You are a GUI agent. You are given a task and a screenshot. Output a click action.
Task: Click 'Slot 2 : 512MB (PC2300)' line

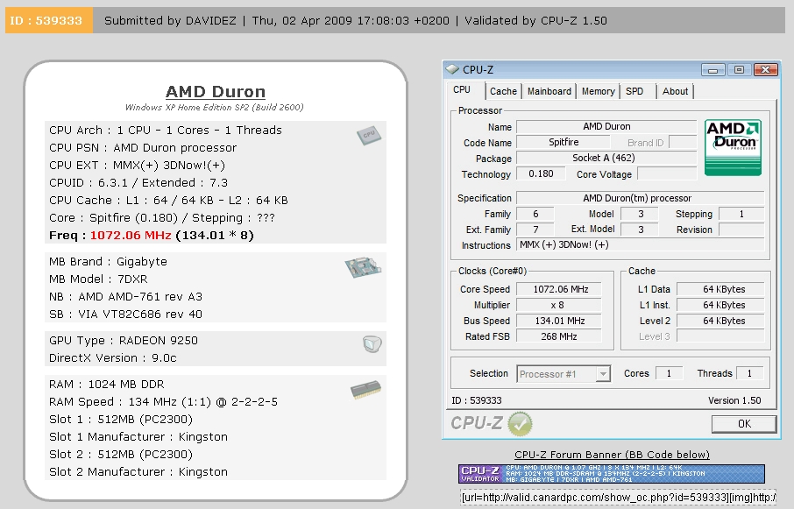coord(121,455)
